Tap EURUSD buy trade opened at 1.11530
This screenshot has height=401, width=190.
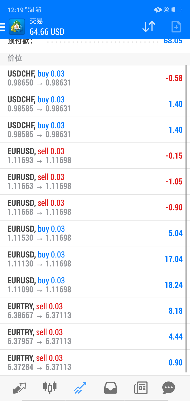coord(92,233)
